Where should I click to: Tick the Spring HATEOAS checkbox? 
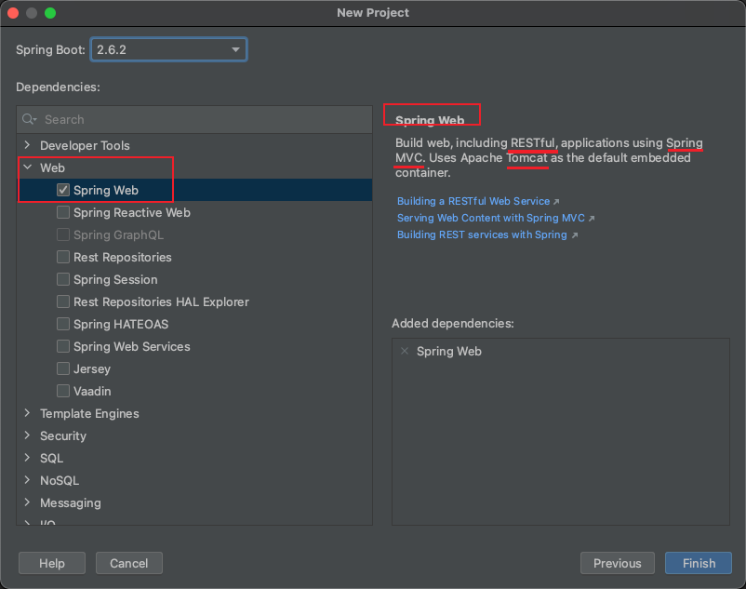pos(63,324)
